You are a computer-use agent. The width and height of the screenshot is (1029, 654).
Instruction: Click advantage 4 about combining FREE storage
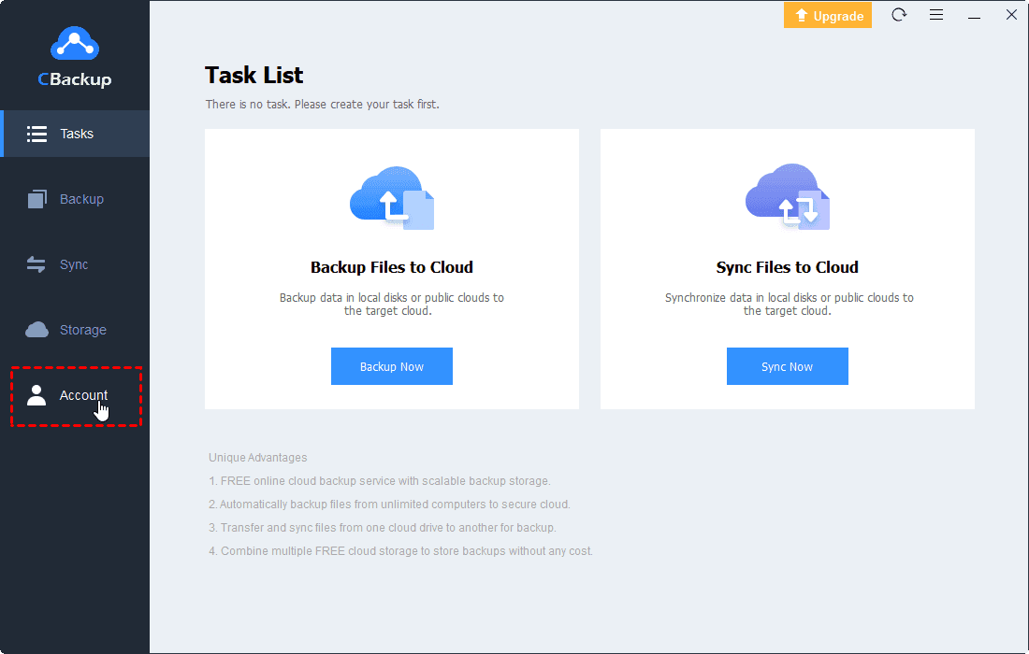(400, 551)
